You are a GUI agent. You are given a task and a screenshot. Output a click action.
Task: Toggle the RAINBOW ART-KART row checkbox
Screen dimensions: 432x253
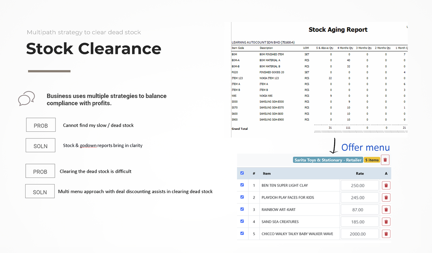click(242, 209)
